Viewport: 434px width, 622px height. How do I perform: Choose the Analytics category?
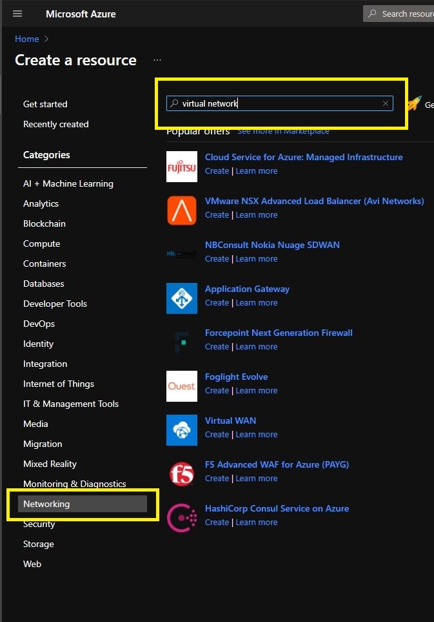click(x=41, y=203)
